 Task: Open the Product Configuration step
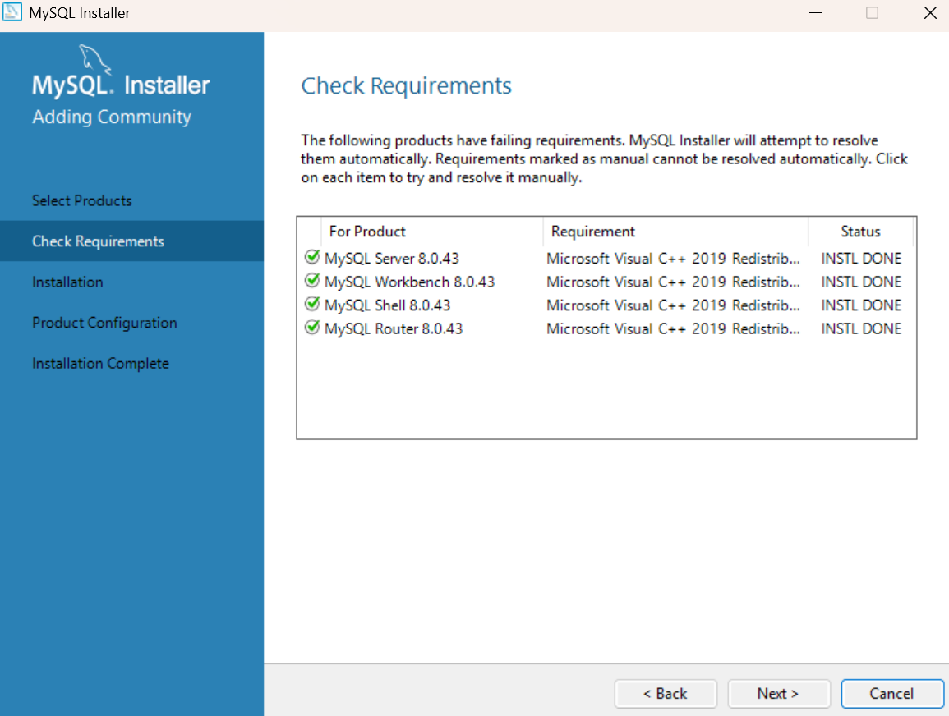pyautogui.click(x=104, y=323)
